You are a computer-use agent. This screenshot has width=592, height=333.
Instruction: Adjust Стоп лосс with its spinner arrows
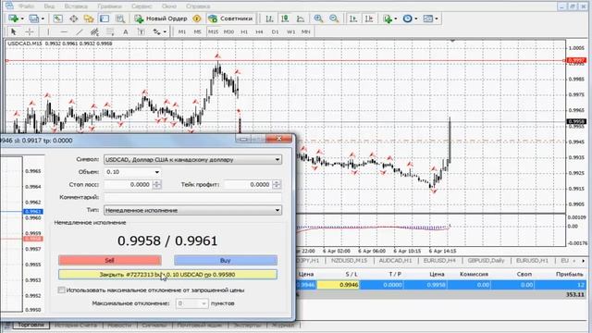click(x=157, y=184)
